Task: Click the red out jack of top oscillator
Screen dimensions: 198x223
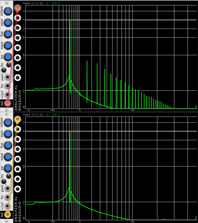Action: pos(8,103)
